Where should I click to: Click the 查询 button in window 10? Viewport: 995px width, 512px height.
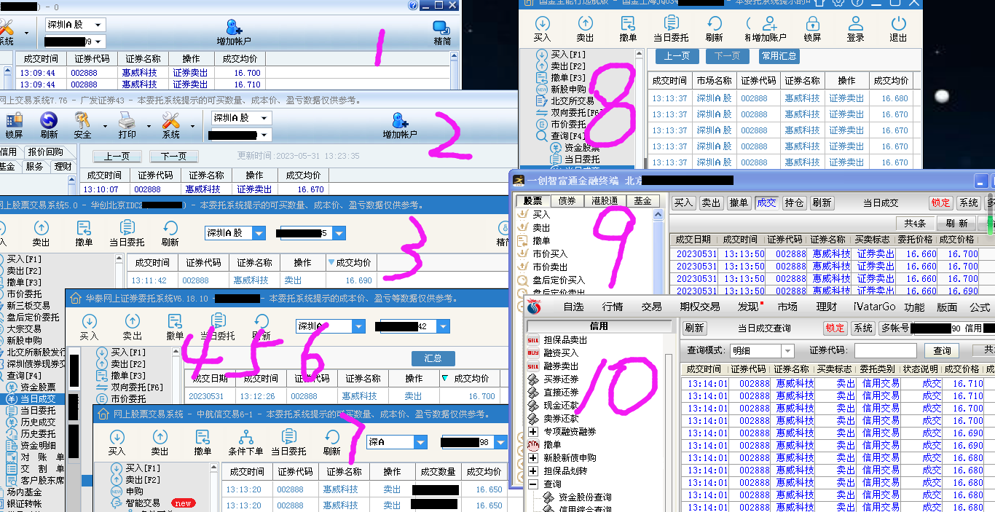pos(943,351)
